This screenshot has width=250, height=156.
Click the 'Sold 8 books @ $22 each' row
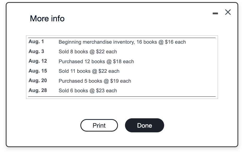(88, 51)
